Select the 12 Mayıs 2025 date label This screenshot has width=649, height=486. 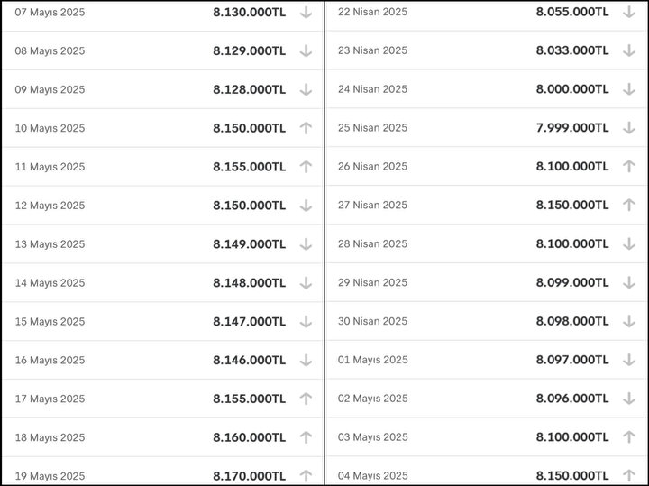click(x=50, y=206)
